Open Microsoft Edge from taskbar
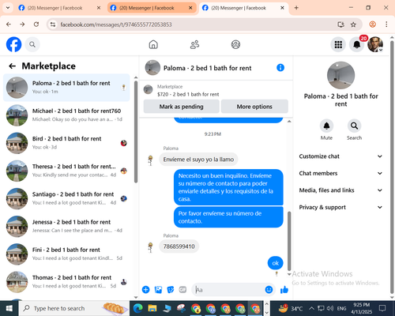This screenshot has width=395, height=316. [137, 308]
